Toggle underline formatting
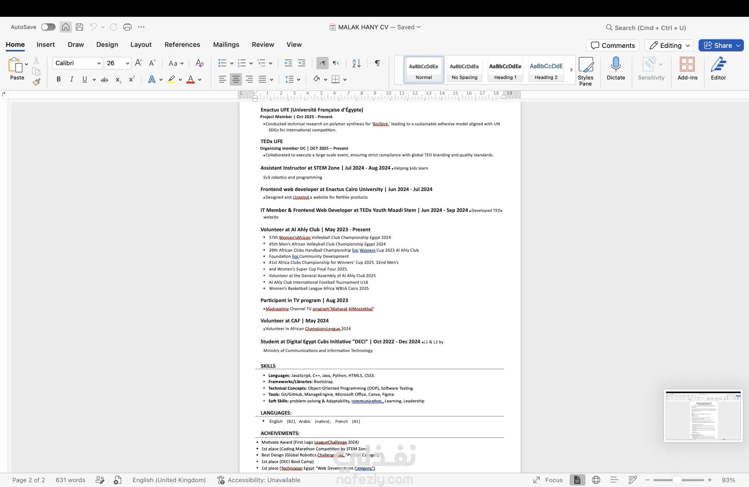Screen dimensions: 749x487 pyautogui.click(x=85, y=79)
